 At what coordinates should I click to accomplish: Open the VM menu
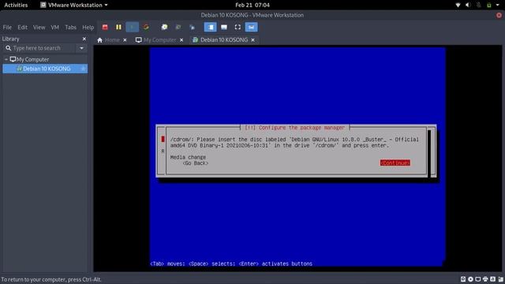coord(54,28)
